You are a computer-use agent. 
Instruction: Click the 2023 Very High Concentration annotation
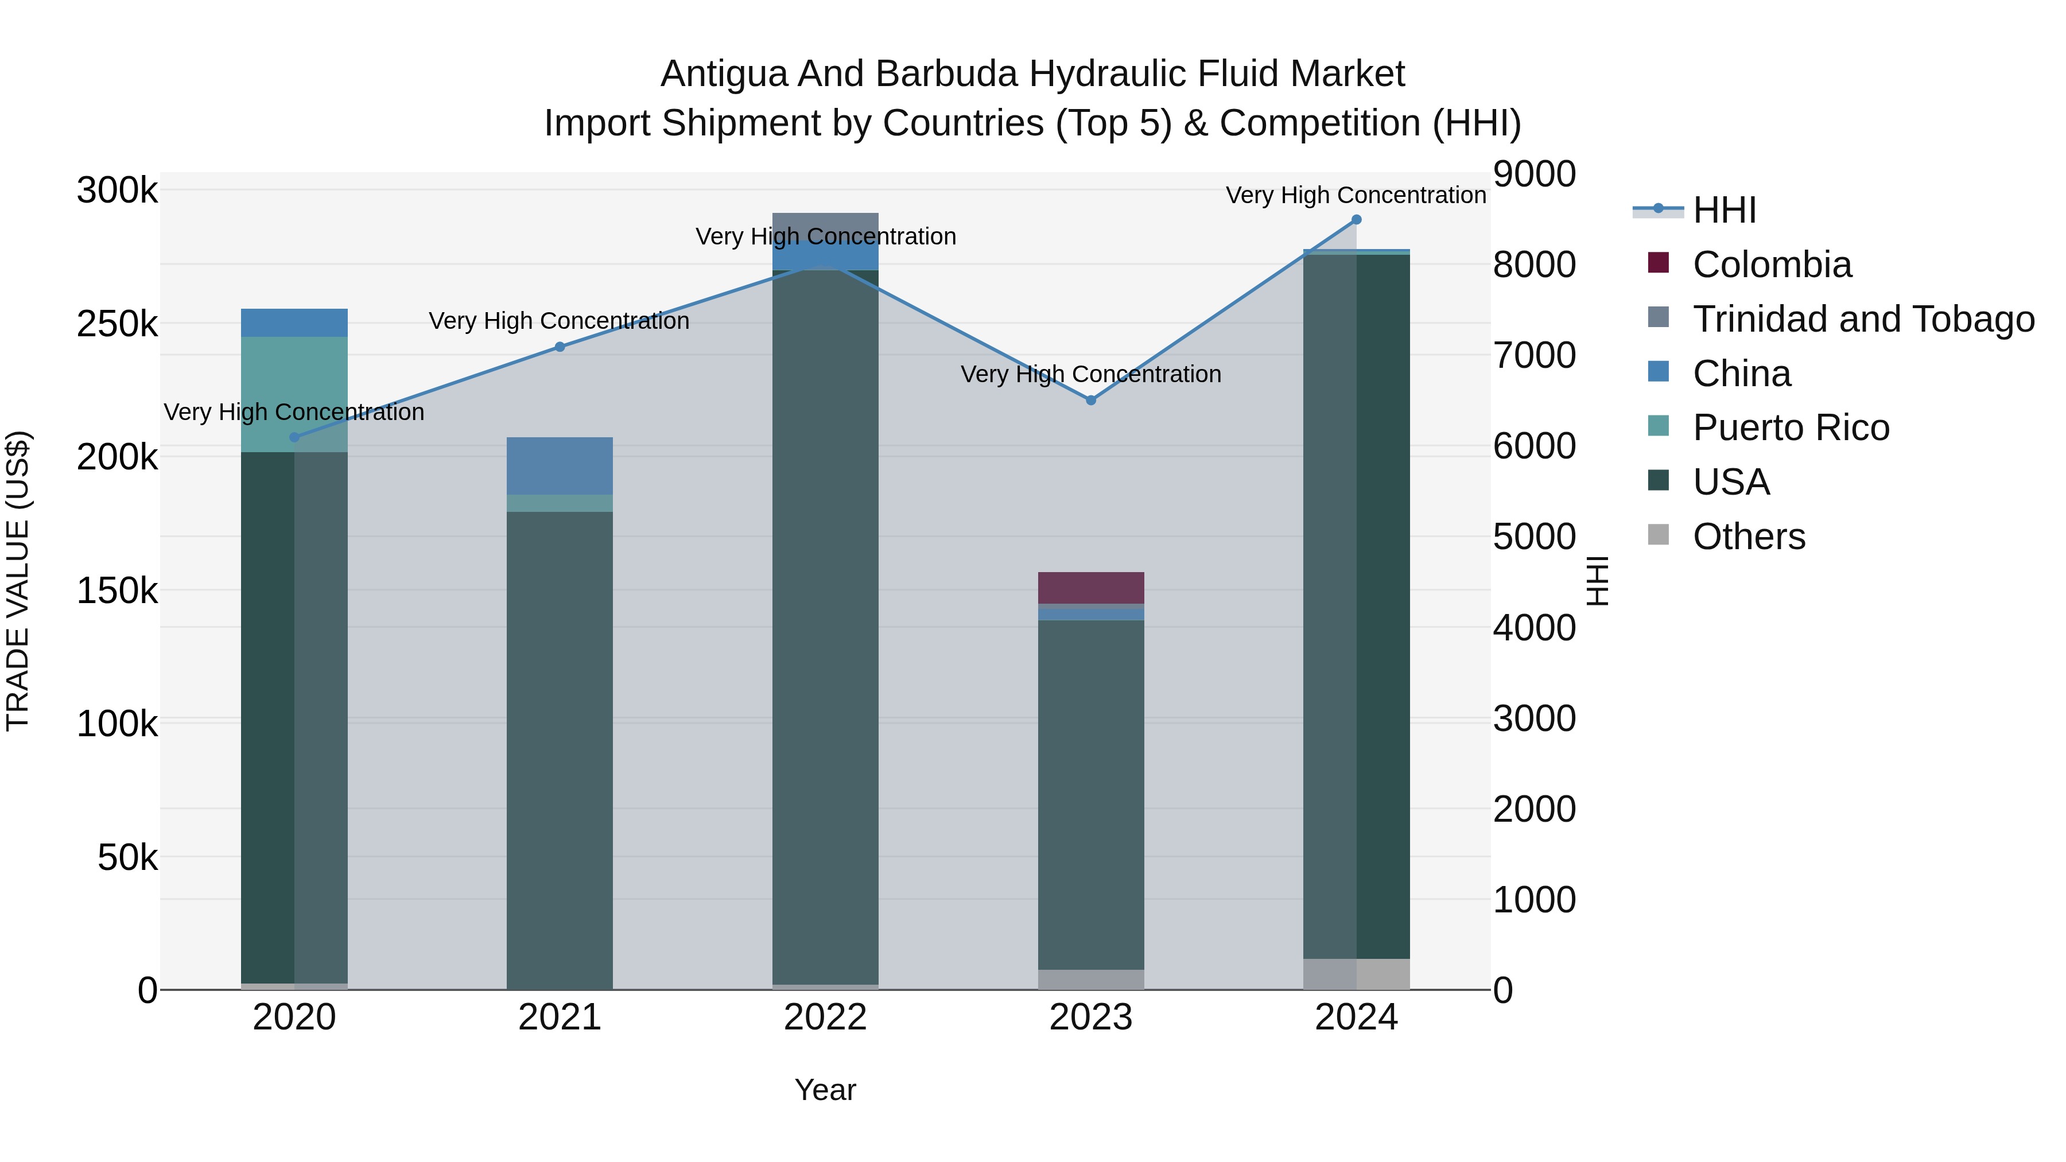tap(1091, 374)
